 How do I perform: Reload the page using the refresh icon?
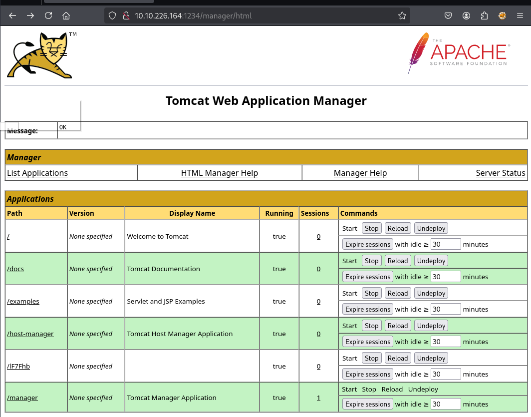(48, 15)
